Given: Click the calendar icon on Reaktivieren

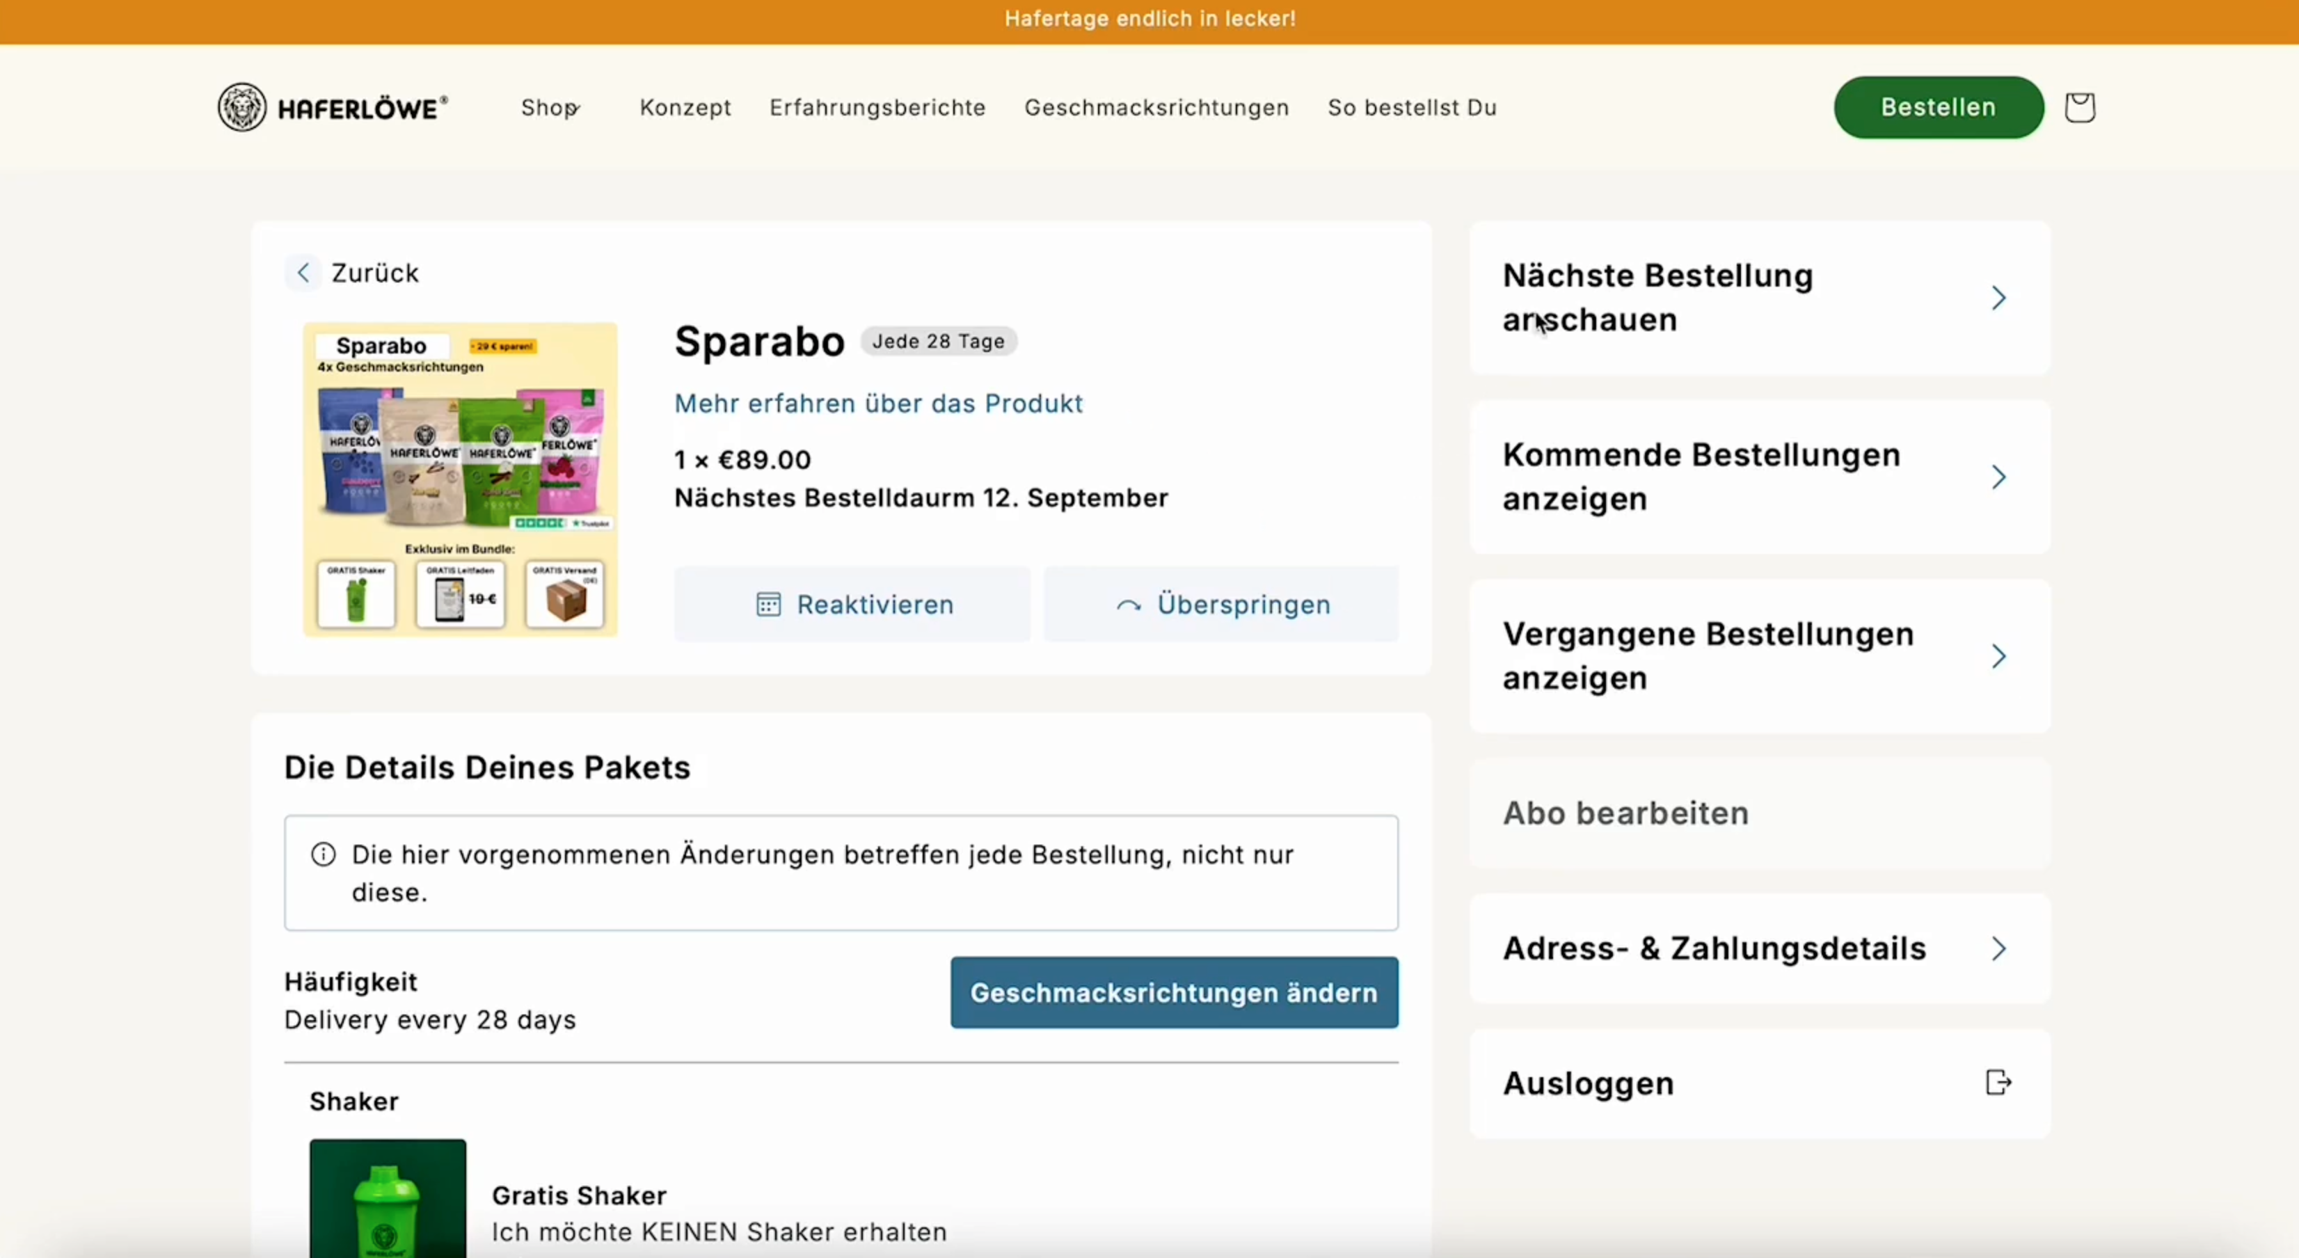Looking at the screenshot, I should 768,605.
